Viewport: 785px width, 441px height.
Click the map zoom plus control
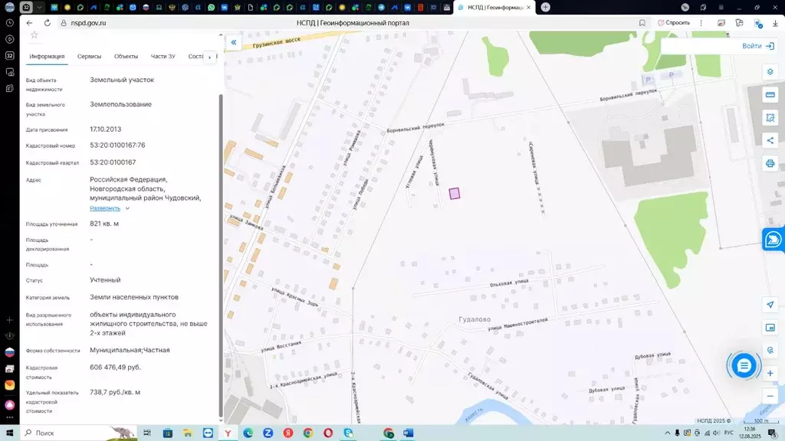[x=770, y=373]
